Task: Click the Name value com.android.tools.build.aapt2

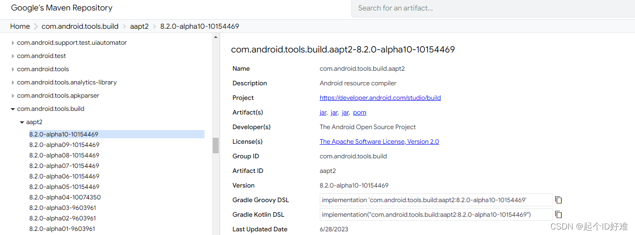Action: click(x=362, y=68)
